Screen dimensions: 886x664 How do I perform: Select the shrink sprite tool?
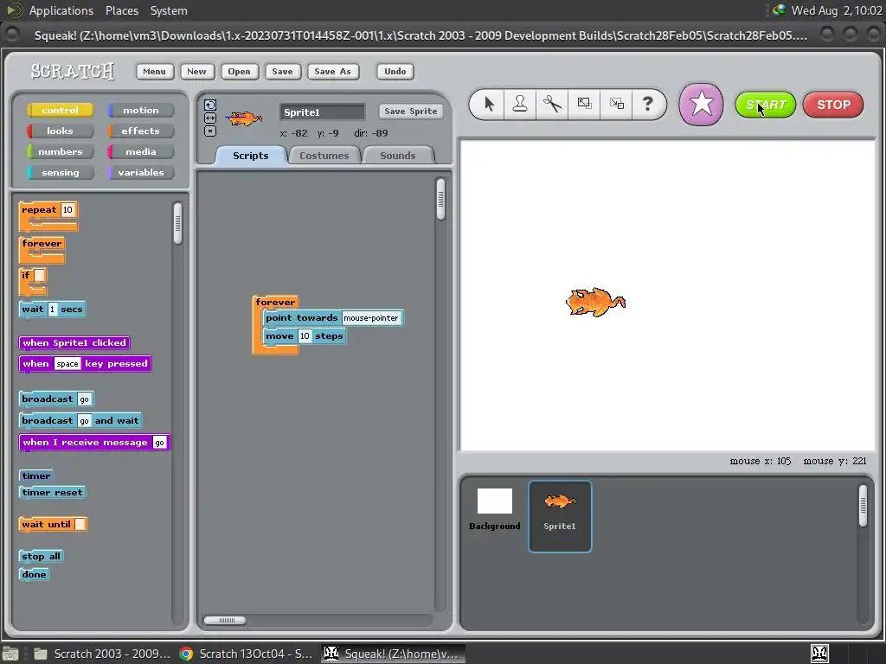pos(616,104)
